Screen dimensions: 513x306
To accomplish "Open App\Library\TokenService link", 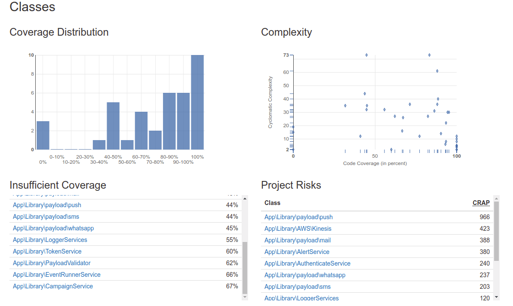I will pyautogui.click(x=47, y=251).
